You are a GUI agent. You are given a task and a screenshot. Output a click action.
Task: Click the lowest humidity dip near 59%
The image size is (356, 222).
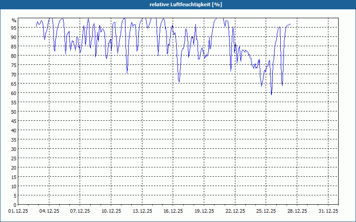271,94
